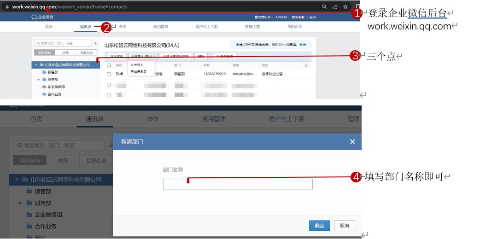Click the 应用管理 tab behind the 新建部门 dialog
This screenshot has height=239, width=480.
tap(214, 119)
